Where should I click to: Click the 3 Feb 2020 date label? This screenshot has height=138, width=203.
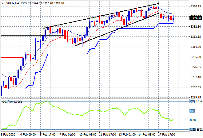pos(8,135)
